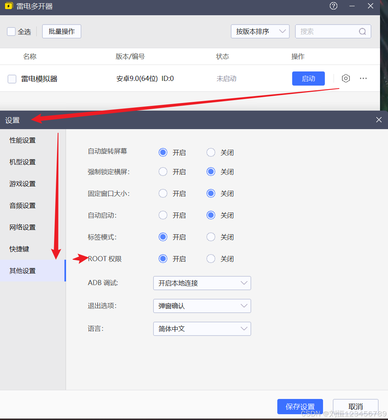Select 固定窗口大小 开启 radio
The height and width of the screenshot is (420, 388).
(163, 193)
